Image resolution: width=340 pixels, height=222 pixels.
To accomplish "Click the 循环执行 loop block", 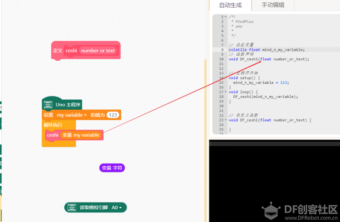I will [x=53, y=125].
